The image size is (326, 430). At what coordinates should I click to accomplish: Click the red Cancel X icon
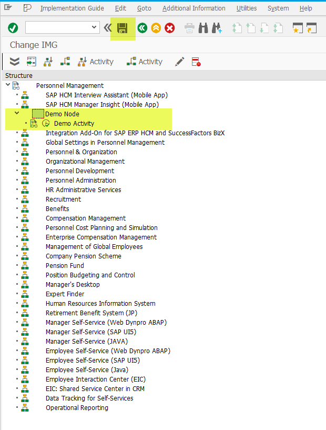click(170, 28)
